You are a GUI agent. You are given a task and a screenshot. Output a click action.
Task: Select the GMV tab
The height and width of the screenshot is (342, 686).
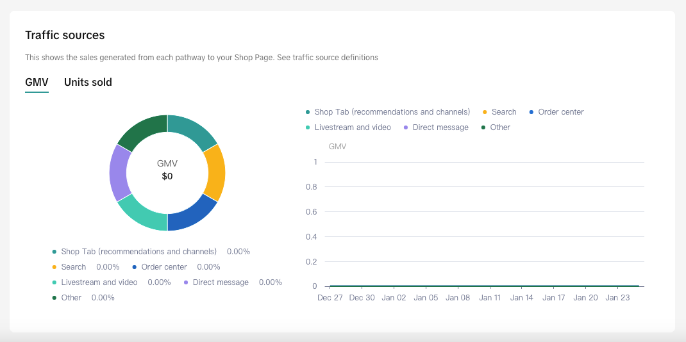[37, 82]
